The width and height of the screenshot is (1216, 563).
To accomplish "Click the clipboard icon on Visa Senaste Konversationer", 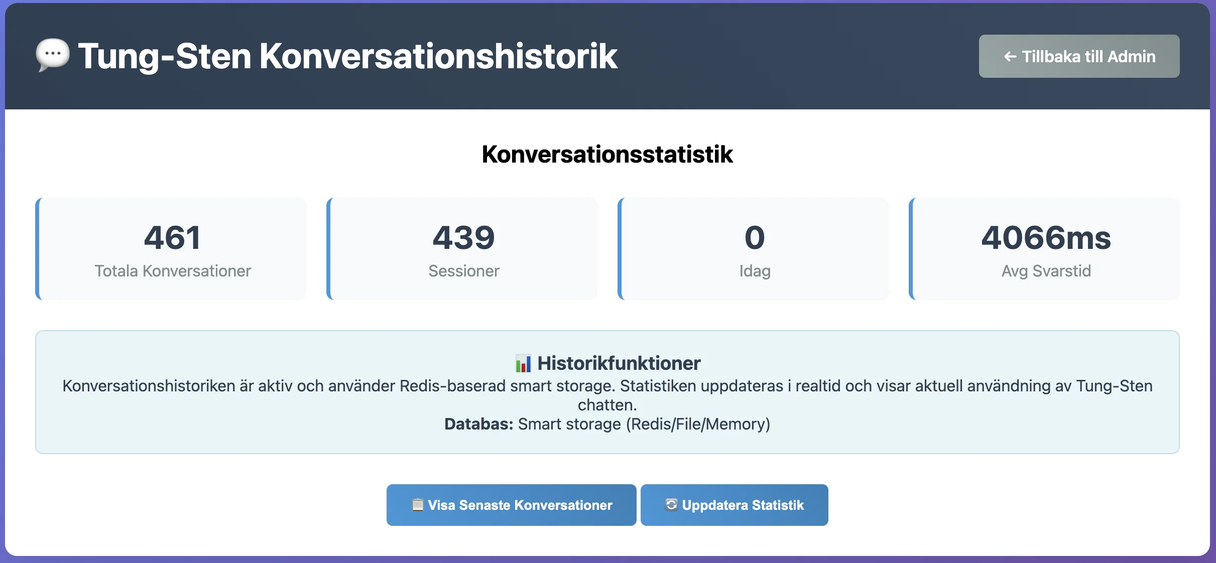I will pyautogui.click(x=418, y=505).
